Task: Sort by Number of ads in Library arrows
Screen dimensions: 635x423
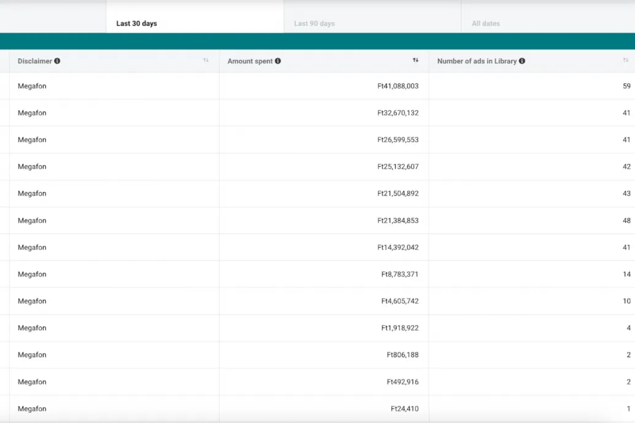Action: click(x=626, y=60)
